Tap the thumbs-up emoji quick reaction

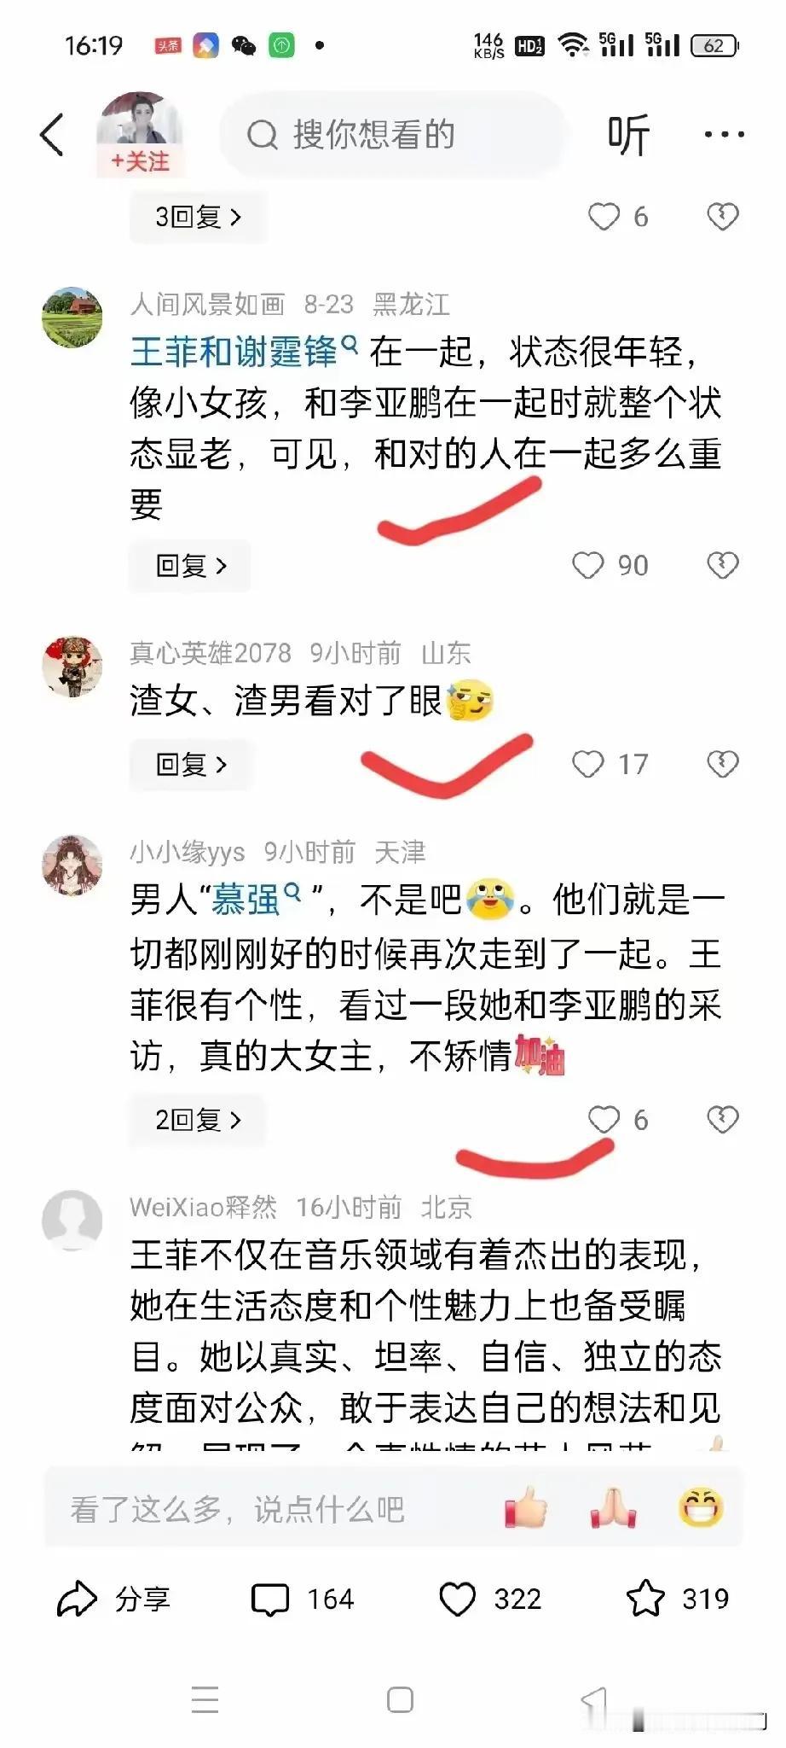click(x=526, y=1508)
